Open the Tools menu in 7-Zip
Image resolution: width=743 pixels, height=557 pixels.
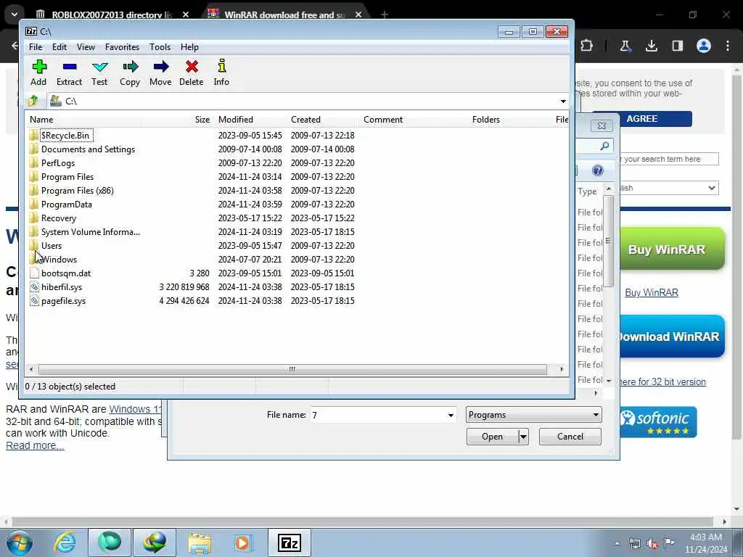tap(160, 47)
